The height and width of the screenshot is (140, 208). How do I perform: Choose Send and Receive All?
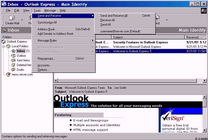(125, 16)
